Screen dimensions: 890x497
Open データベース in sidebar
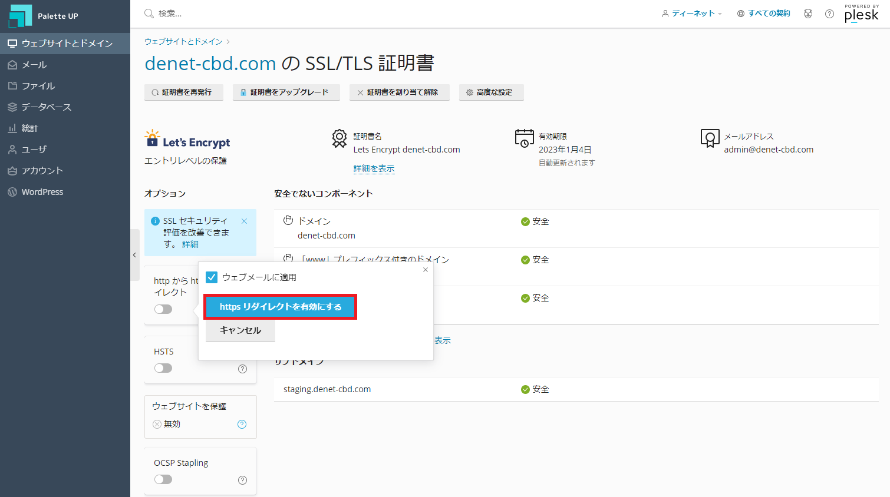(x=65, y=107)
